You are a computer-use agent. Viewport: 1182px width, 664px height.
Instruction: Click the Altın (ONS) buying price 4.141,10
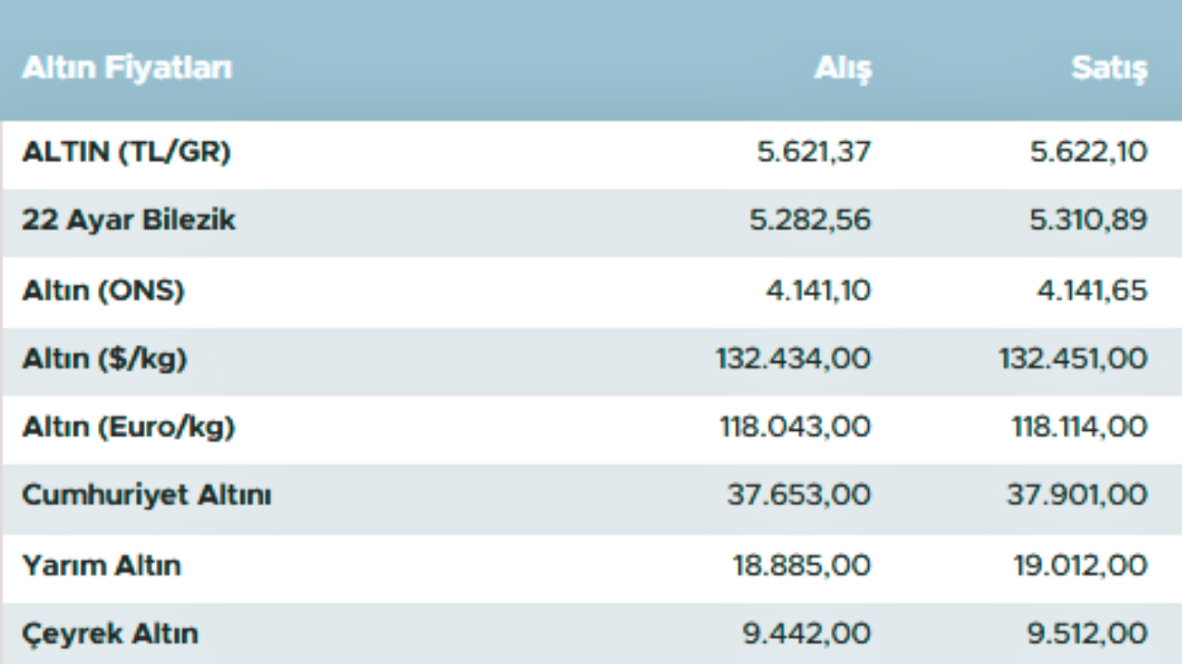(x=817, y=290)
